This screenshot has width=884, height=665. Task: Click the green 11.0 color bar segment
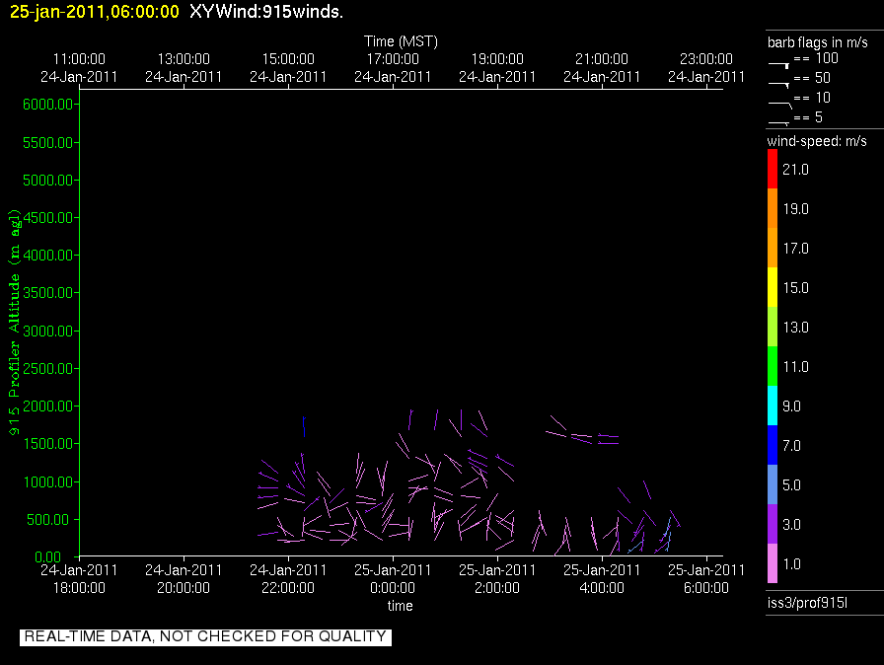click(x=773, y=366)
